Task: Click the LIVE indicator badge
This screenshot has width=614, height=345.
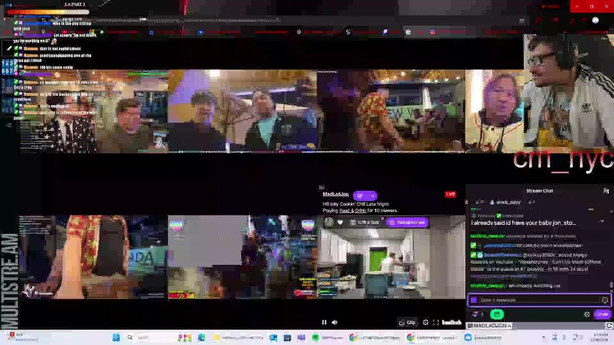Action: pos(450,194)
